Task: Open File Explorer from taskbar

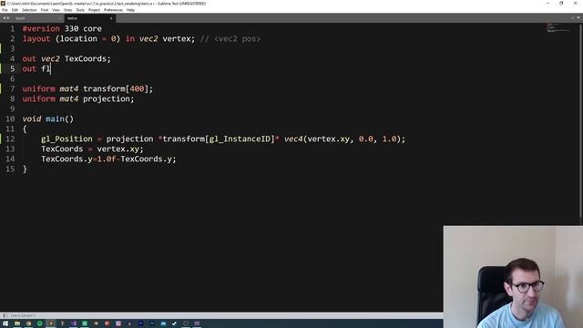Action: tap(17, 323)
